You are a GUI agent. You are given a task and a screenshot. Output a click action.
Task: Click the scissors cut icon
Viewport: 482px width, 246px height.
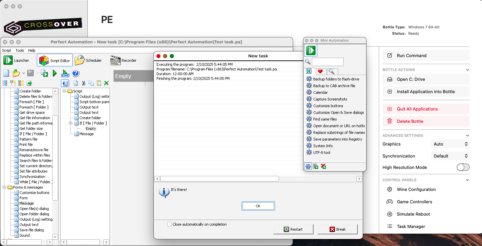tap(84, 83)
